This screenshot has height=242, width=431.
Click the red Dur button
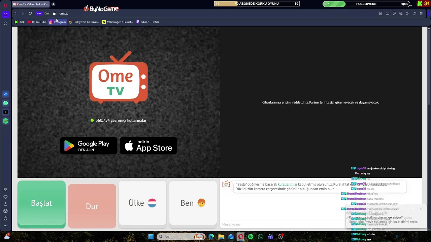[x=92, y=206]
